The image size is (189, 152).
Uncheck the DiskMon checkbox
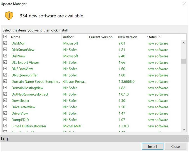[5, 43]
